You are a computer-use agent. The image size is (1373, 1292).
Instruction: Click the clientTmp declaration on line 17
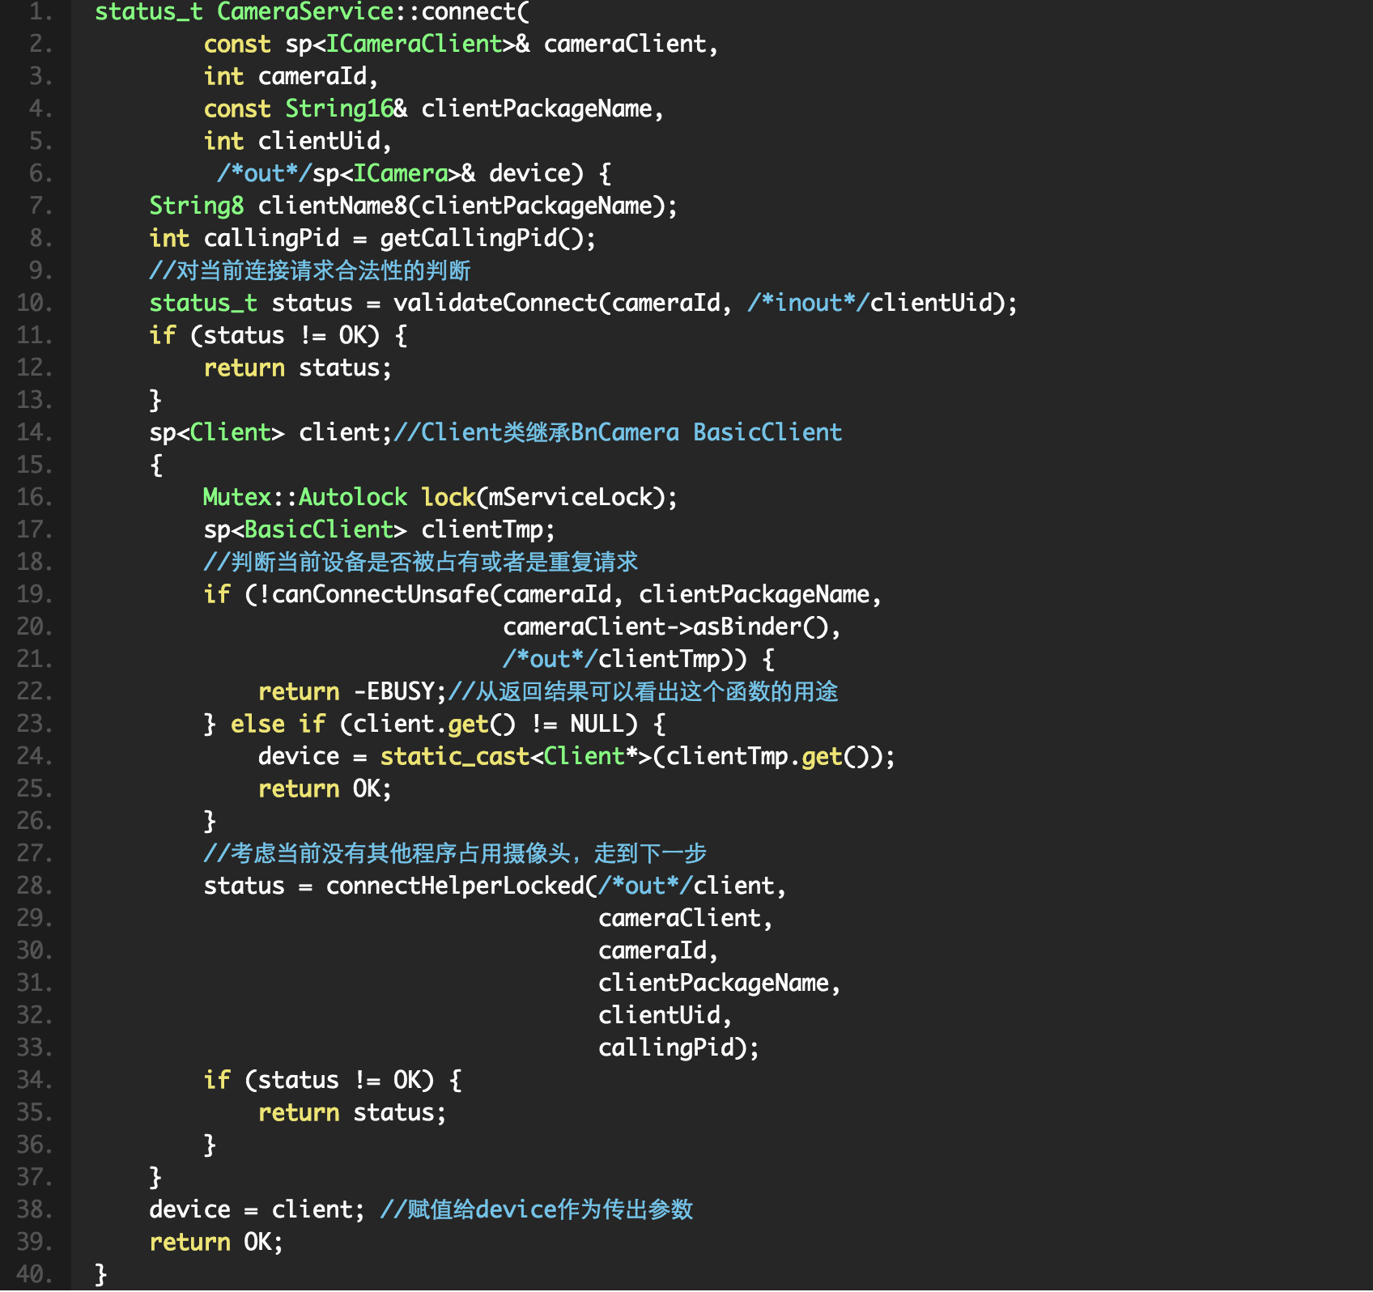[x=482, y=529]
